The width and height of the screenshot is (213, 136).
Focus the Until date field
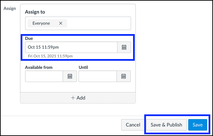coord(98,76)
